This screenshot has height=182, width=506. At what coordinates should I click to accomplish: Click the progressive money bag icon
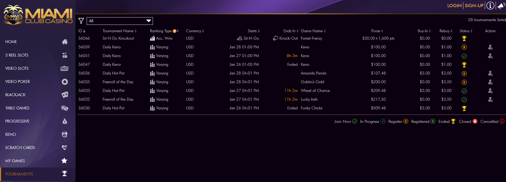pyautogui.click(x=65, y=121)
